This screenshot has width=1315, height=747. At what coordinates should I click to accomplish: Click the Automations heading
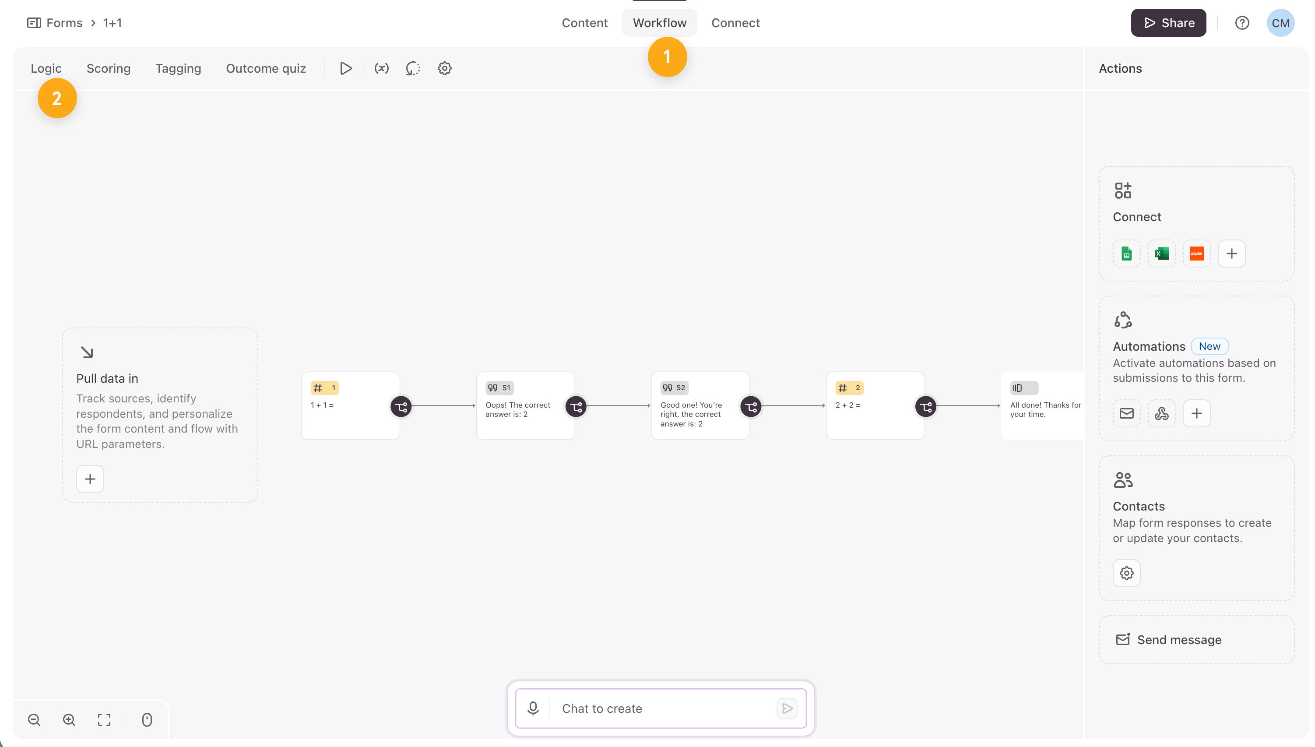point(1149,346)
